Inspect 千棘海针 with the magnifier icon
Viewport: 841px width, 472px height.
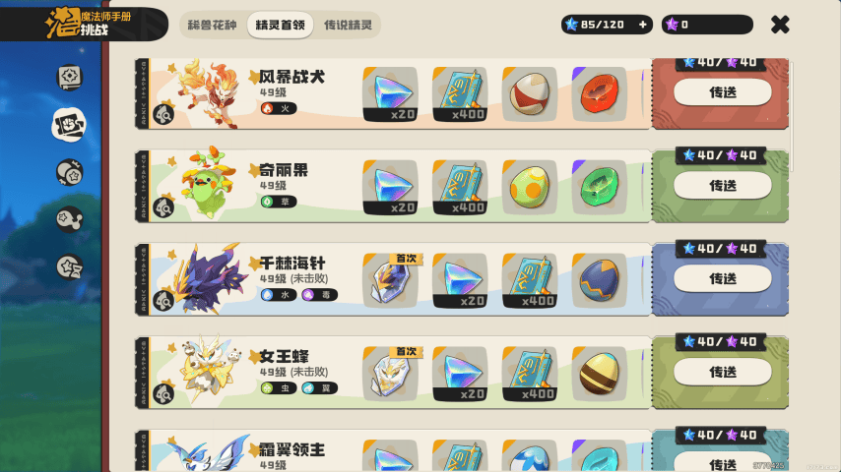pos(163,301)
